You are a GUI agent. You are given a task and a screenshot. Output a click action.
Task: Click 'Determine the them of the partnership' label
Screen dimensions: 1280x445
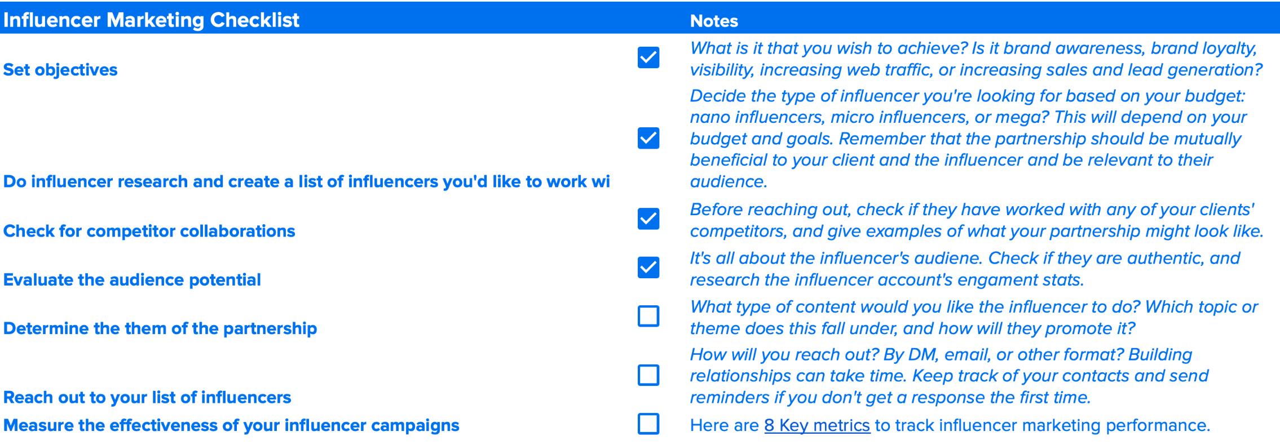[x=160, y=328]
